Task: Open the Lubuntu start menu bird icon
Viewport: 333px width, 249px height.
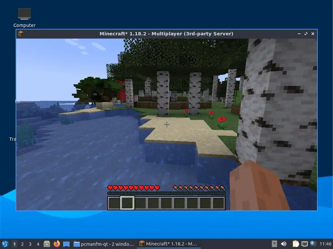Action: [x=5, y=244]
